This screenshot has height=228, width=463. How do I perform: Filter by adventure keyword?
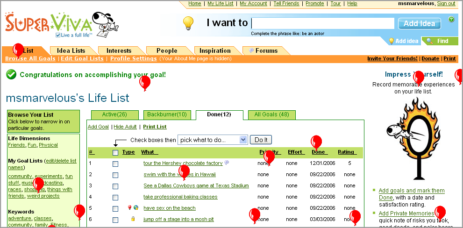click(x=20, y=218)
